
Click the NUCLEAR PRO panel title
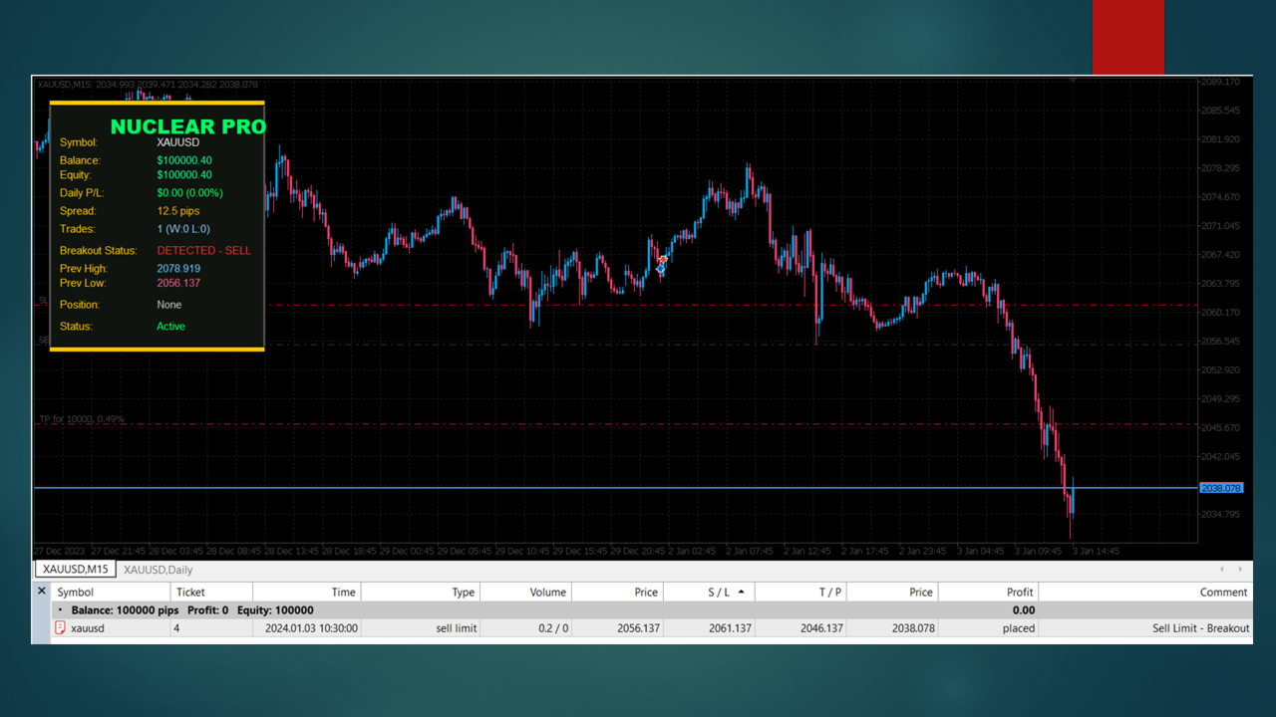[188, 126]
